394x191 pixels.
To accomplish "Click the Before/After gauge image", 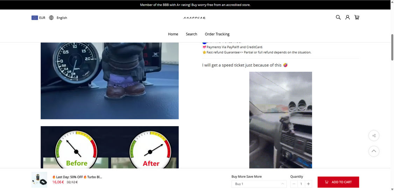I will (x=110, y=147).
